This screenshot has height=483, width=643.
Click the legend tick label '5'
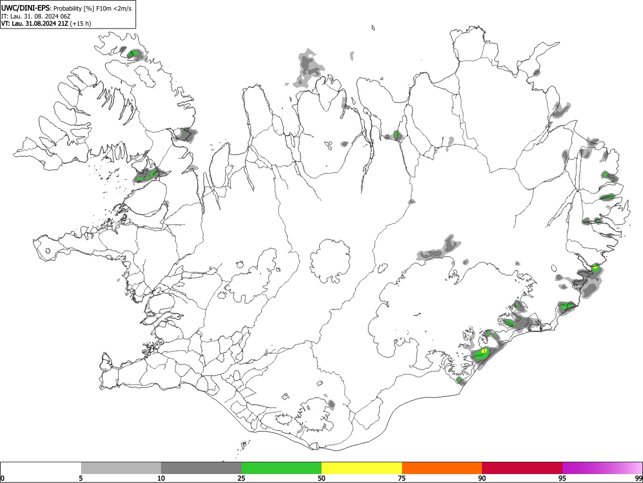click(x=81, y=478)
